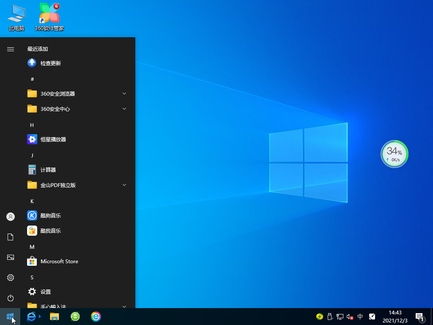This screenshot has height=325, width=433.
Task: Jump to letter H section header
Action: (x=32, y=125)
